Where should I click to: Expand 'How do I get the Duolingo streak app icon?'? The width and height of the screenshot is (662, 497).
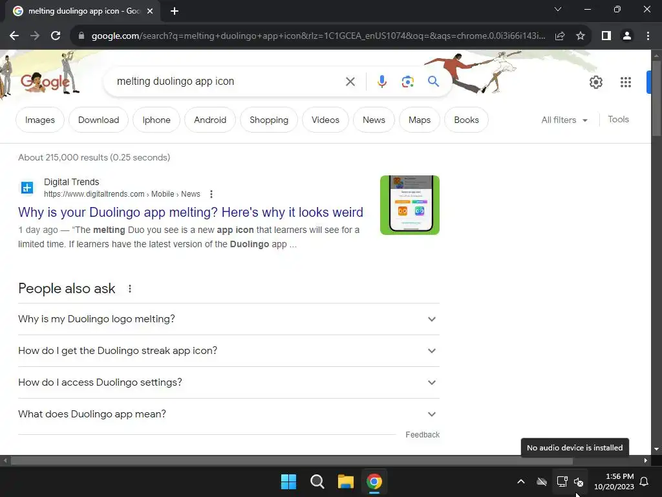229,351
